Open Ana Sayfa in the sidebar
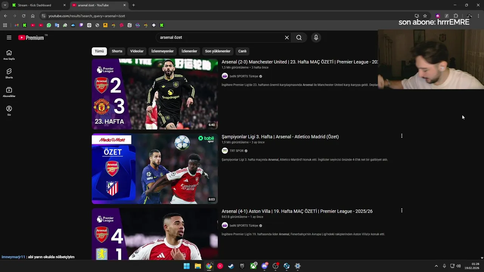The height and width of the screenshot is (272, 484). [x=9, y=55]
